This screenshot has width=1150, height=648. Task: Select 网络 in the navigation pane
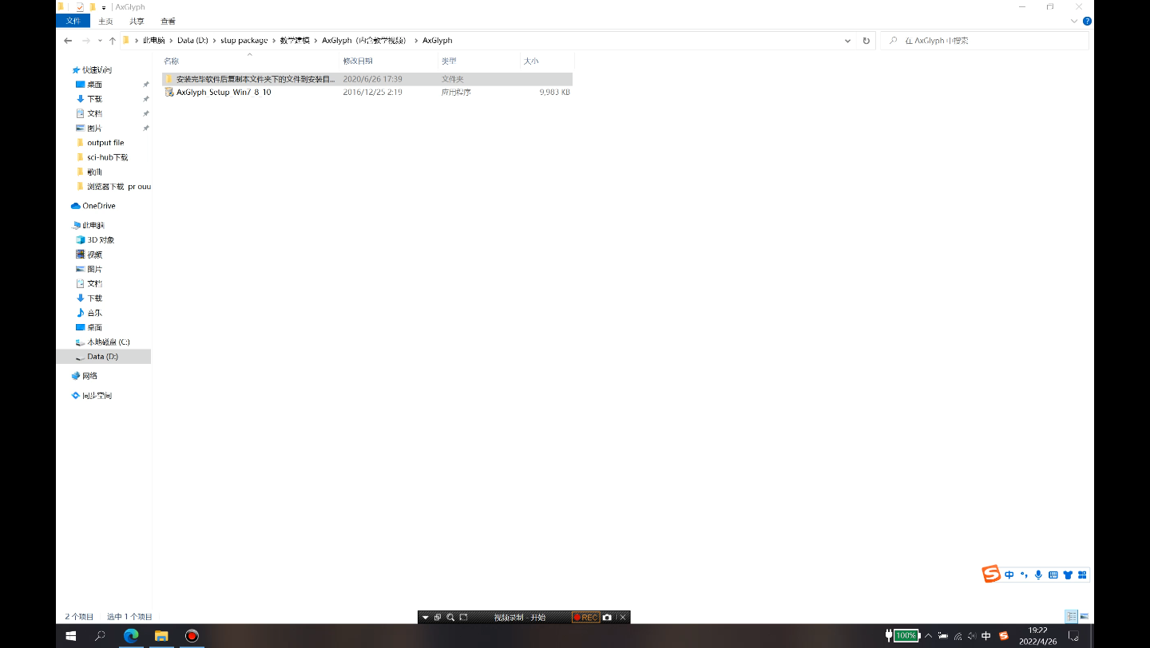point(89,376)
